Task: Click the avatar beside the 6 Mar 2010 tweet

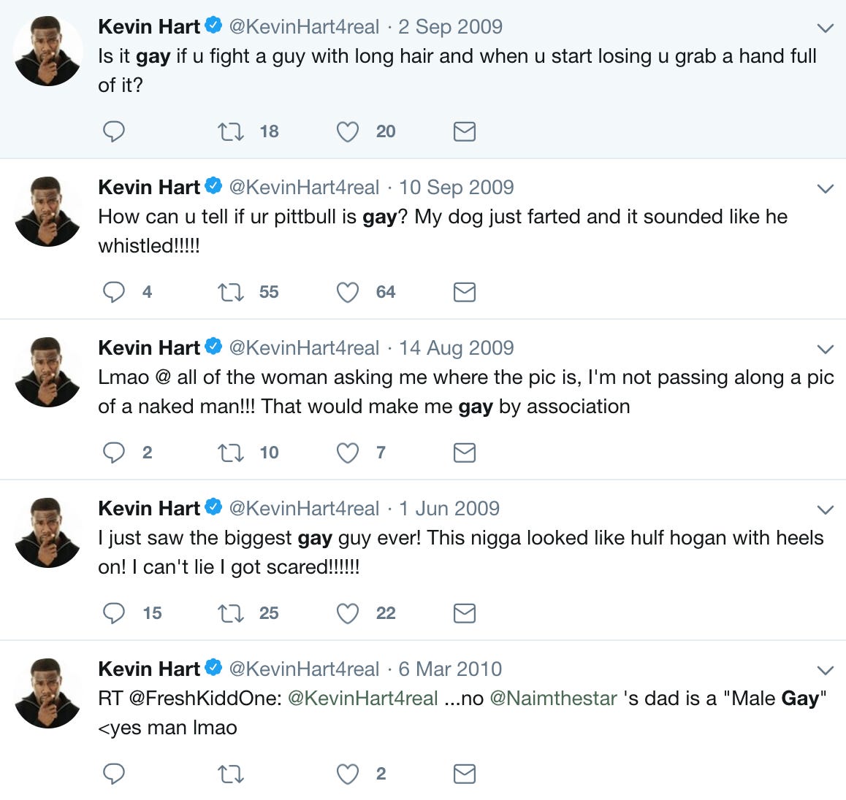Action: pos(48,693)
